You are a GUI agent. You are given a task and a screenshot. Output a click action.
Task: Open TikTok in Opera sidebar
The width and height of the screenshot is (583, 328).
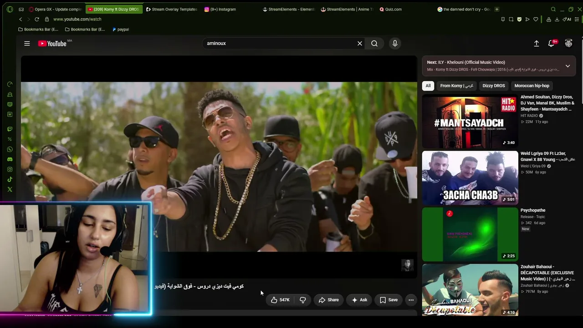coord(10,179)
